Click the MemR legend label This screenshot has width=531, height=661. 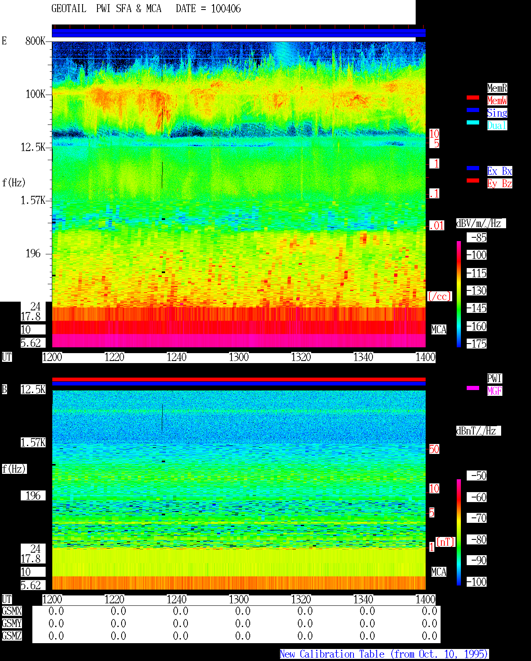(497, 88)
